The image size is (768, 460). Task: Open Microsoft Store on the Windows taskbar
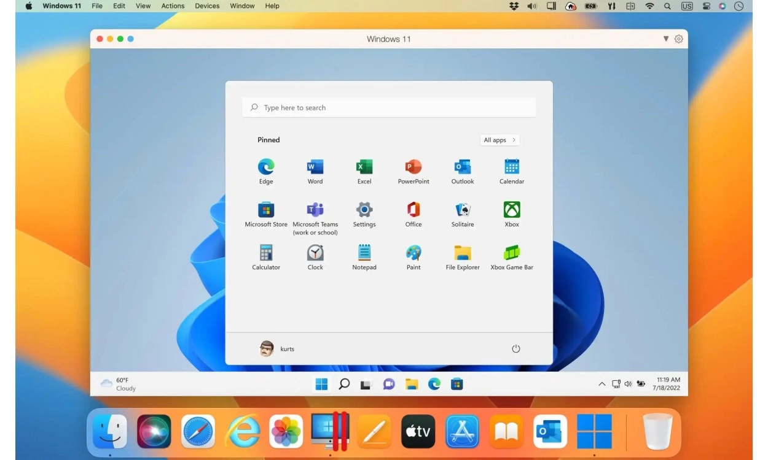pos(456,384)
